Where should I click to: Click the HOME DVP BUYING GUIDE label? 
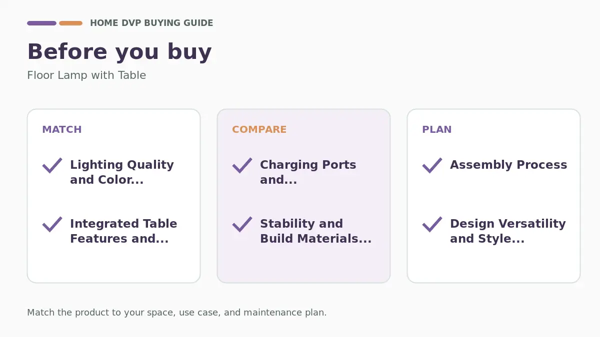(151, 23)
